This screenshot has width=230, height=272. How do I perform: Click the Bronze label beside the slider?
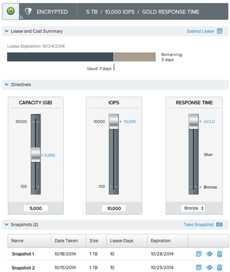(210, 187)
